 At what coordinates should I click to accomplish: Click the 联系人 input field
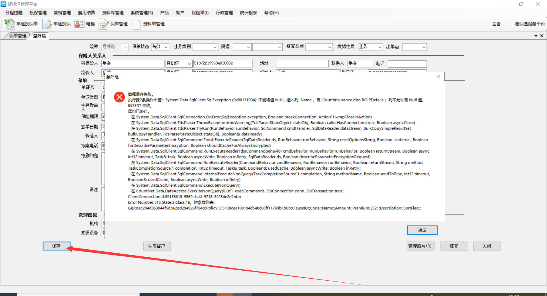[x=360, y=63]
